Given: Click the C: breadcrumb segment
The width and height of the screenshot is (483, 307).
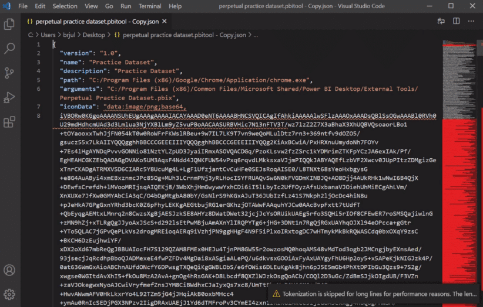Looking at the screenshot, I should 31,35.
